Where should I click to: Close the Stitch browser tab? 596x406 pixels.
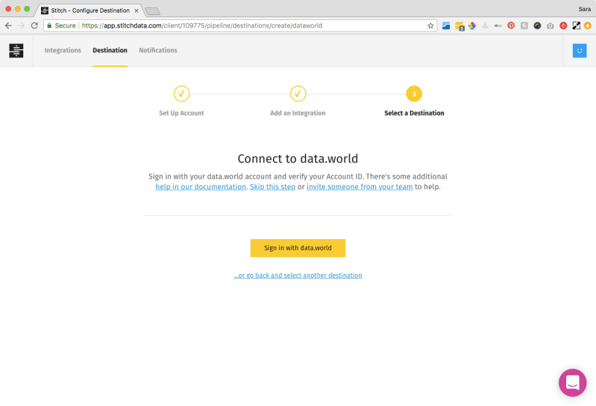click(136, 10)
